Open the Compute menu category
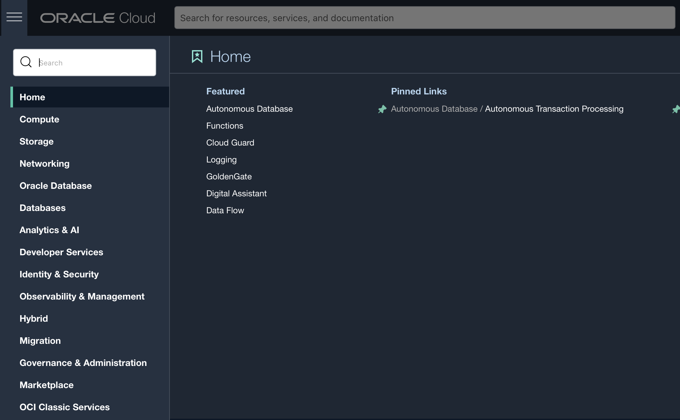Viewport: 680px width, 420px height. click(x=39, y=119)
